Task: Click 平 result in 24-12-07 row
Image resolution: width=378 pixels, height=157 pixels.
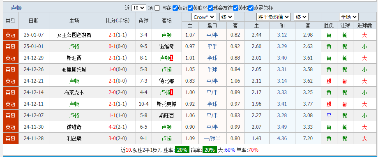Action: click(x=329, y=115)
